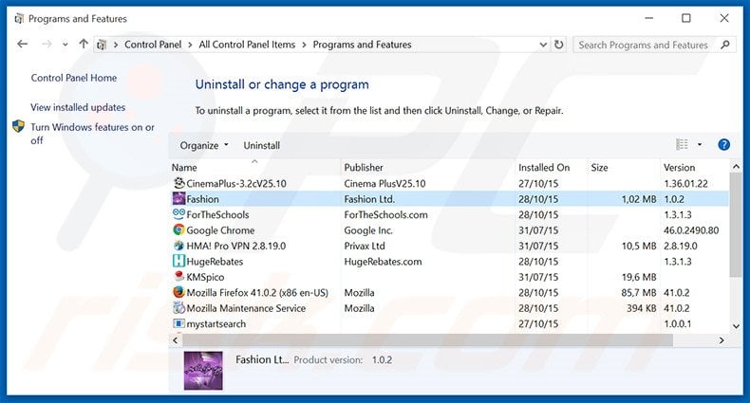
Task: Click the Uninstall toolbar button
Action: coord(262,145)
